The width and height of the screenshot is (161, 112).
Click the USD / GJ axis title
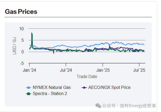coord(15,46)
